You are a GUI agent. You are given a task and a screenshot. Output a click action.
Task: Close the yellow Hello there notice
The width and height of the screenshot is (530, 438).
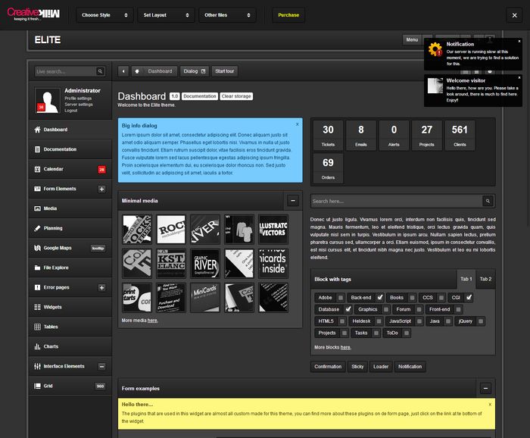coord(490,404)
